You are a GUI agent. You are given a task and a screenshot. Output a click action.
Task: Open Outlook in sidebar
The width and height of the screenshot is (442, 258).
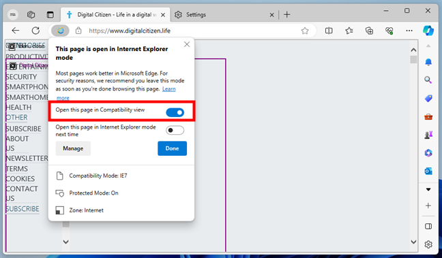click(428, 171)
